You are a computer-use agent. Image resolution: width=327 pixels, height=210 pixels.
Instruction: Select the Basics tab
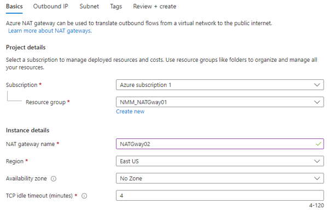14,7
